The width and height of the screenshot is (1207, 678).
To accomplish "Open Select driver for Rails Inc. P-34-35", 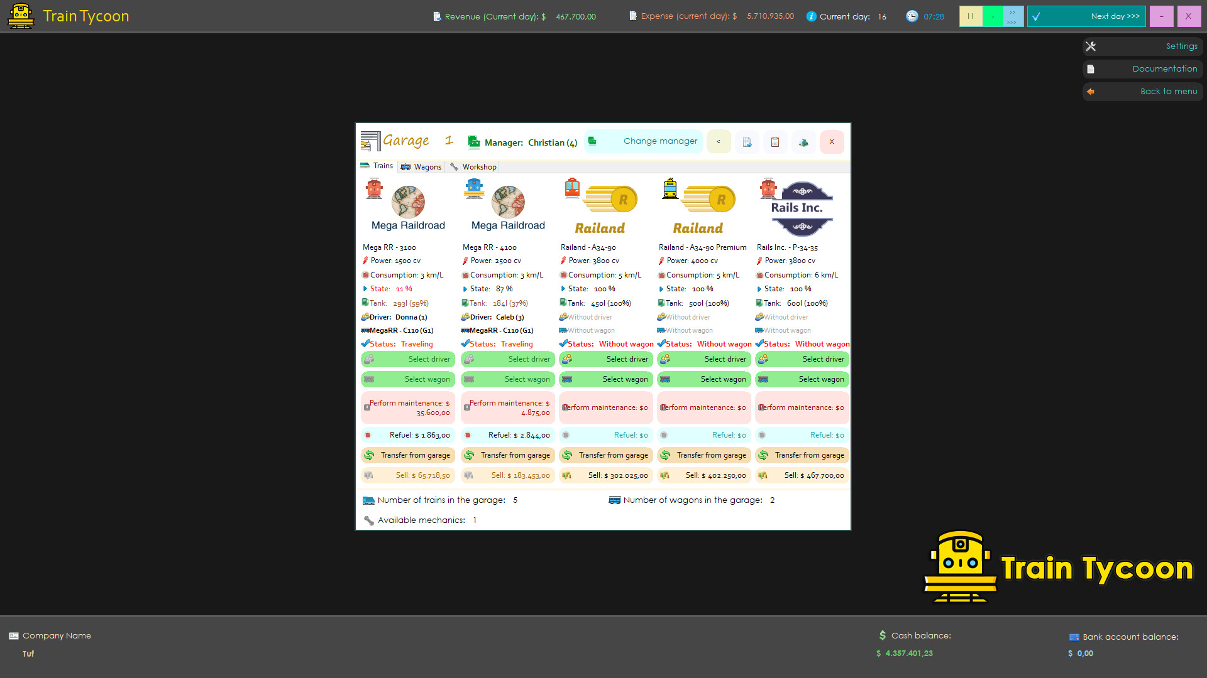I will pos(802,359).
